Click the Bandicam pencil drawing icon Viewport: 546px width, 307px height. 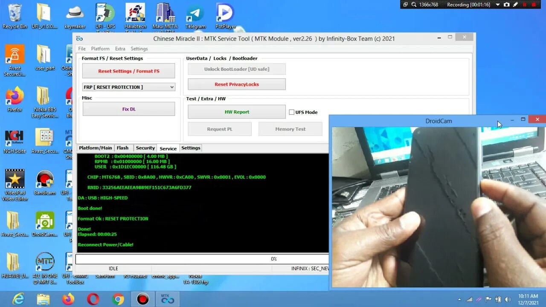pos(515,4)
